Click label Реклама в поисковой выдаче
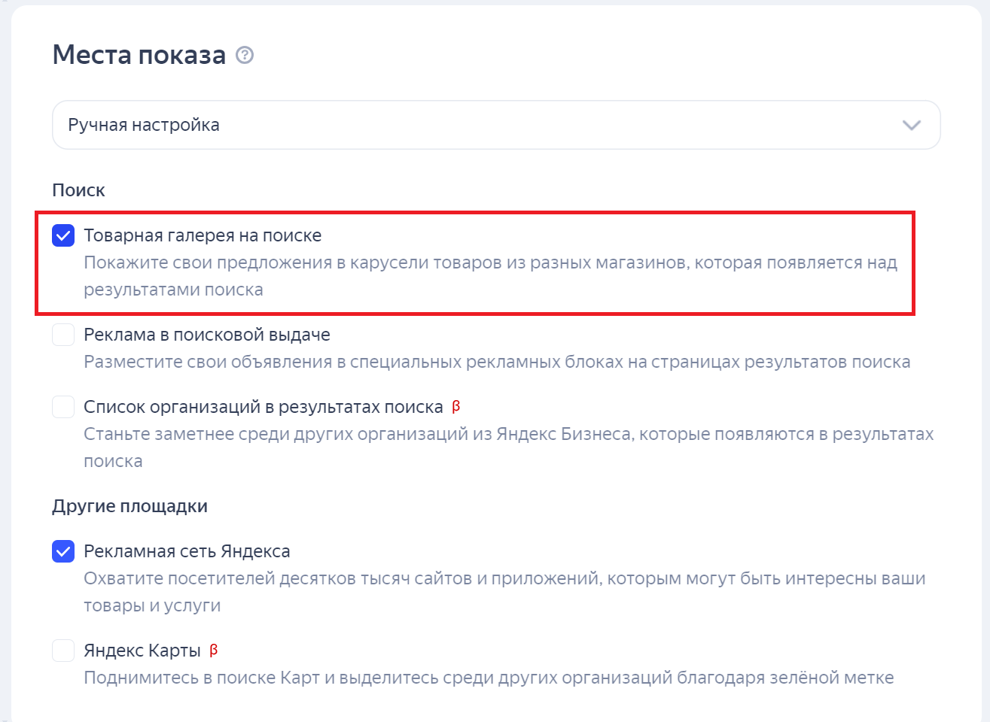 [207, 335]
